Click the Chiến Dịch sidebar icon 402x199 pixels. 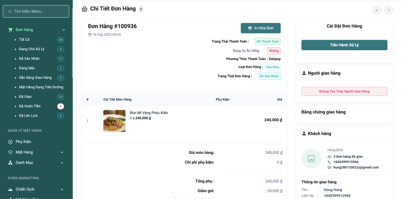point(11,189)
